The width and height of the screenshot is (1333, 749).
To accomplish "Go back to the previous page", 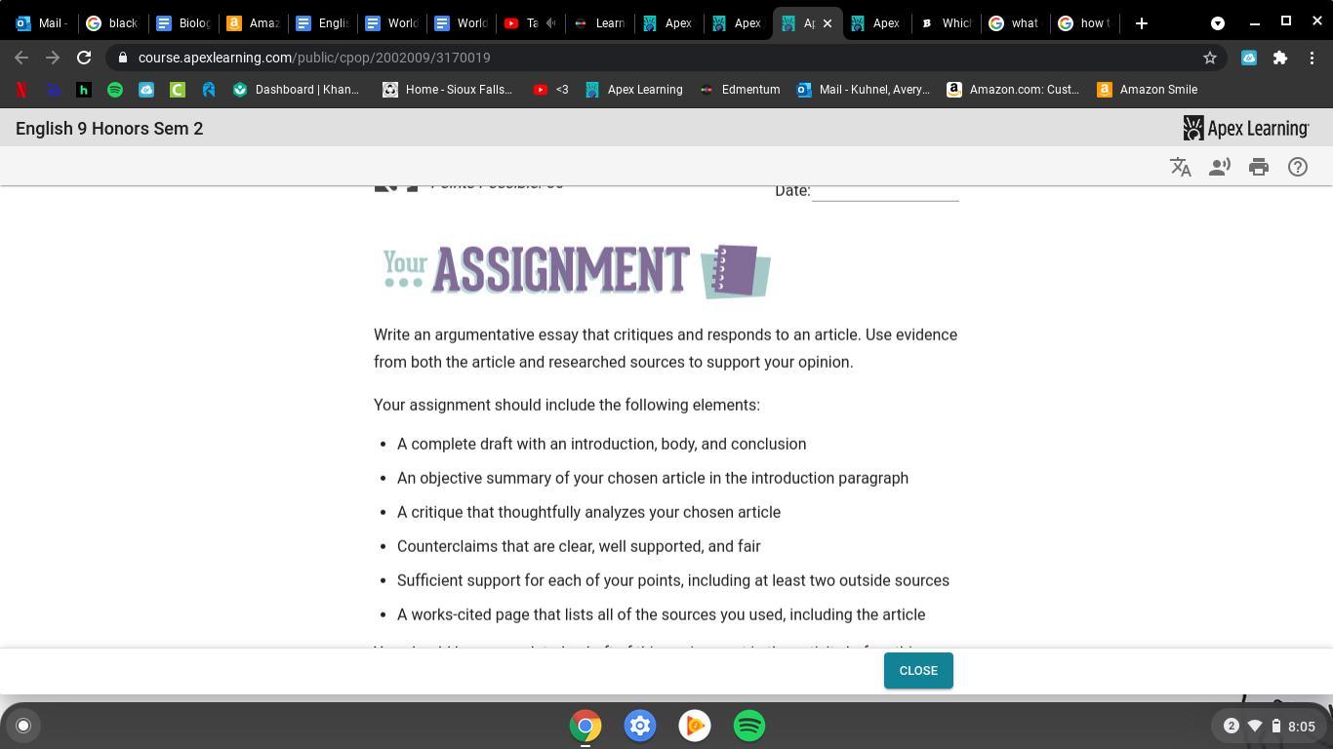I will [x=21, y=58].
